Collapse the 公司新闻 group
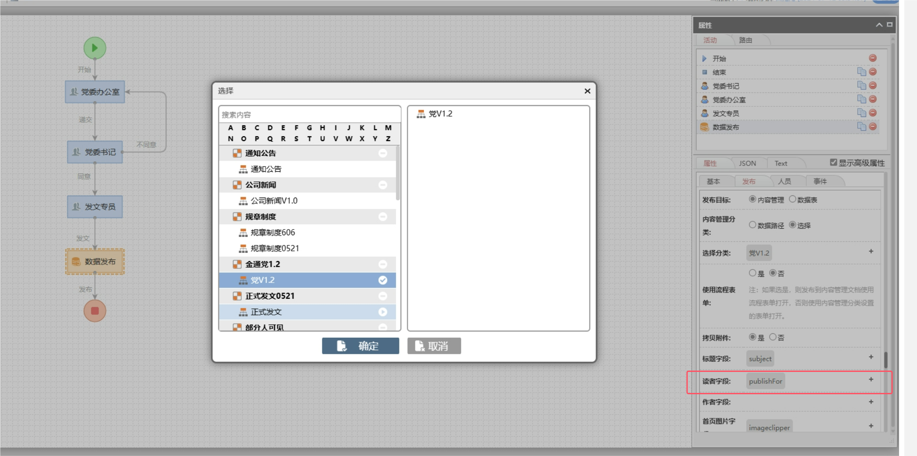The height and width of the screenshot is (456, 917). 383,185
